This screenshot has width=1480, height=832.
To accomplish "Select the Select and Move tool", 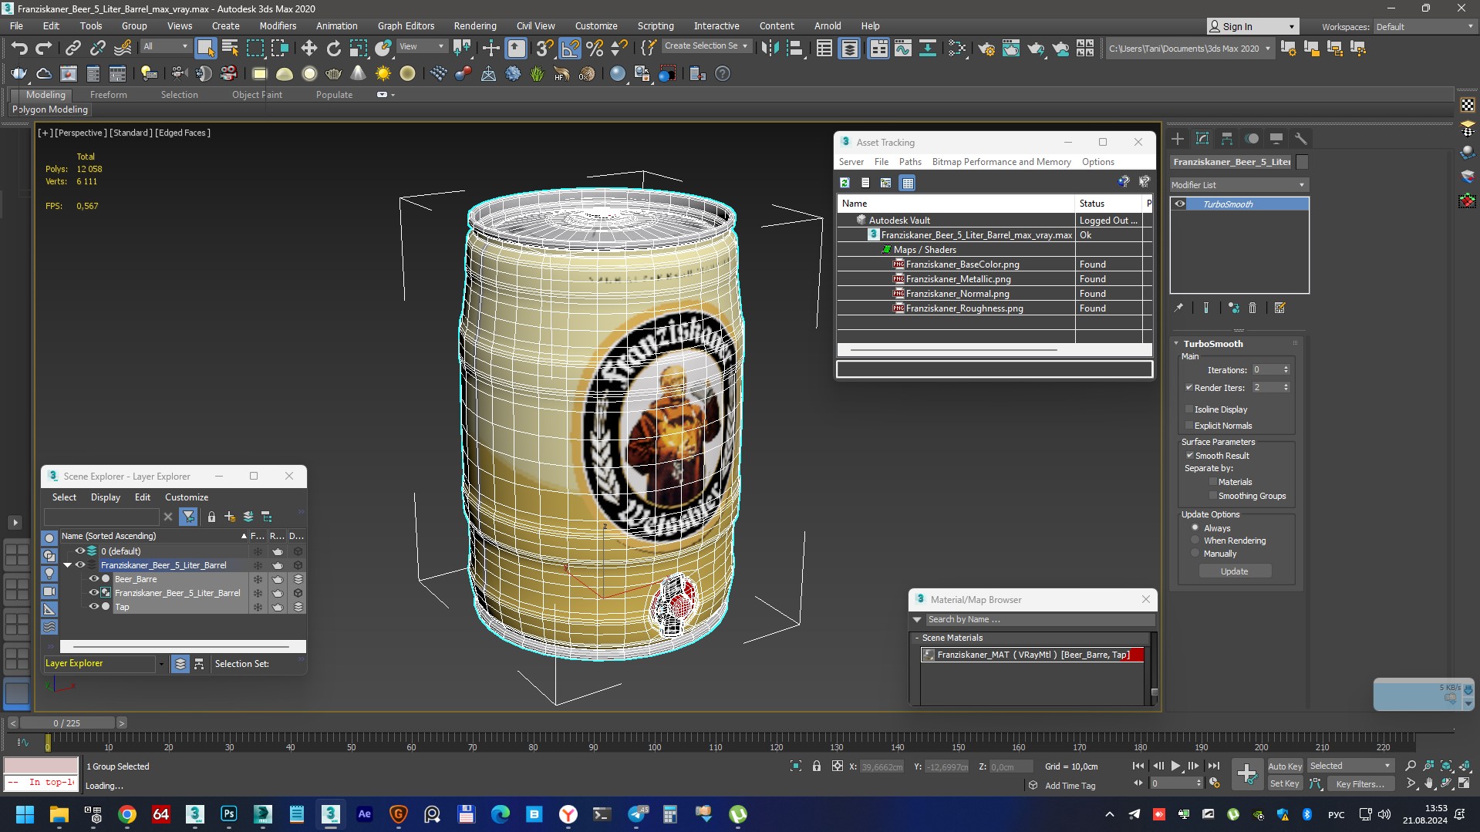I will click(308, 48).
